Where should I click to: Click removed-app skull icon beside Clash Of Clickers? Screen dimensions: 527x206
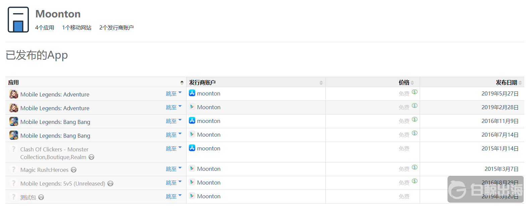91,157
